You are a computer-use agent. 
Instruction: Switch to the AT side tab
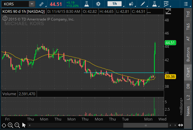click(188, 38)
